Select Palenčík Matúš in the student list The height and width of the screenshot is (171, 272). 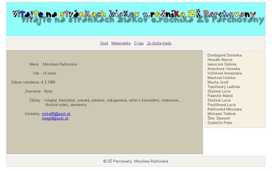click(x=220, y=96)
